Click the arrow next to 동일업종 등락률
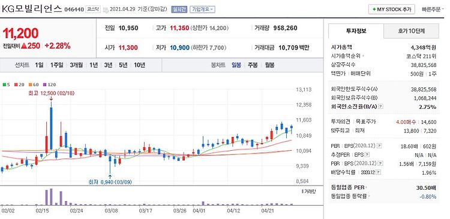 tap(369, 196)
